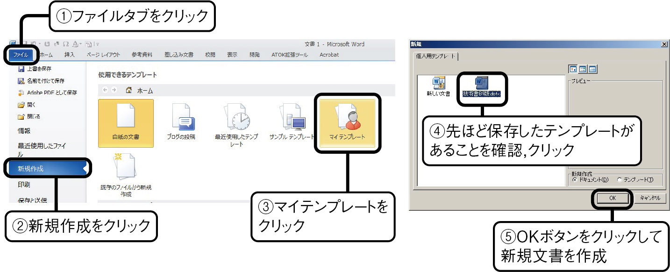Select 新規作成 in the Backstage menu

click(47, 169)
